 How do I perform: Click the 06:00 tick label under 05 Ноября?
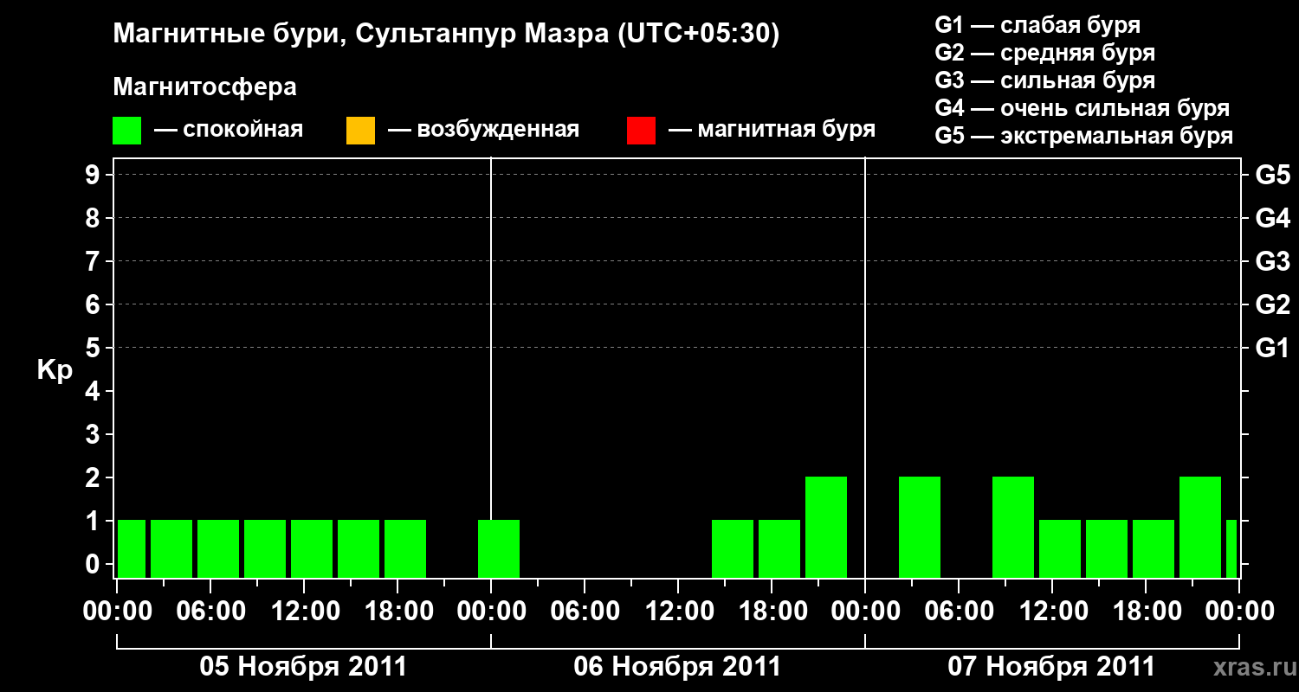tap(210, 611)
